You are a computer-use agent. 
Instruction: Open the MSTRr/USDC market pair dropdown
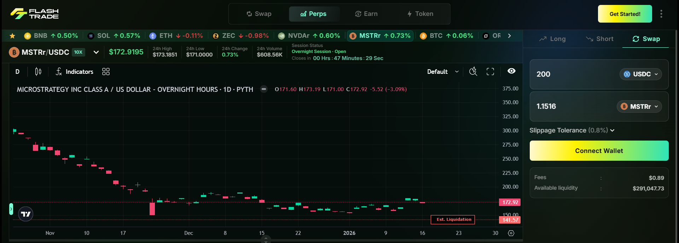click(96, 52)
